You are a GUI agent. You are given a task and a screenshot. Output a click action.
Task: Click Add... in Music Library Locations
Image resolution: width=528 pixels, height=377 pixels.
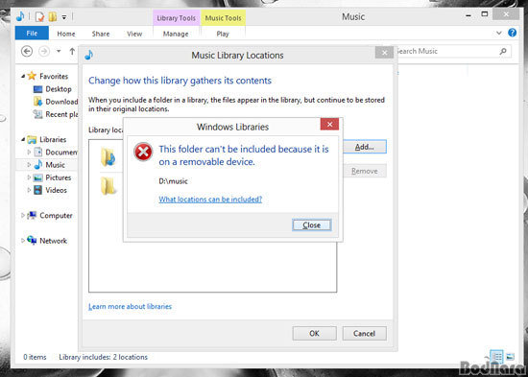tap(365, 147)
